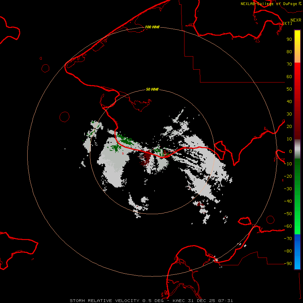Image resolution: width=303 pixels, height=303 pixels.
Task: Click the 0 value on the velocity scale
Action: [291, 151]
